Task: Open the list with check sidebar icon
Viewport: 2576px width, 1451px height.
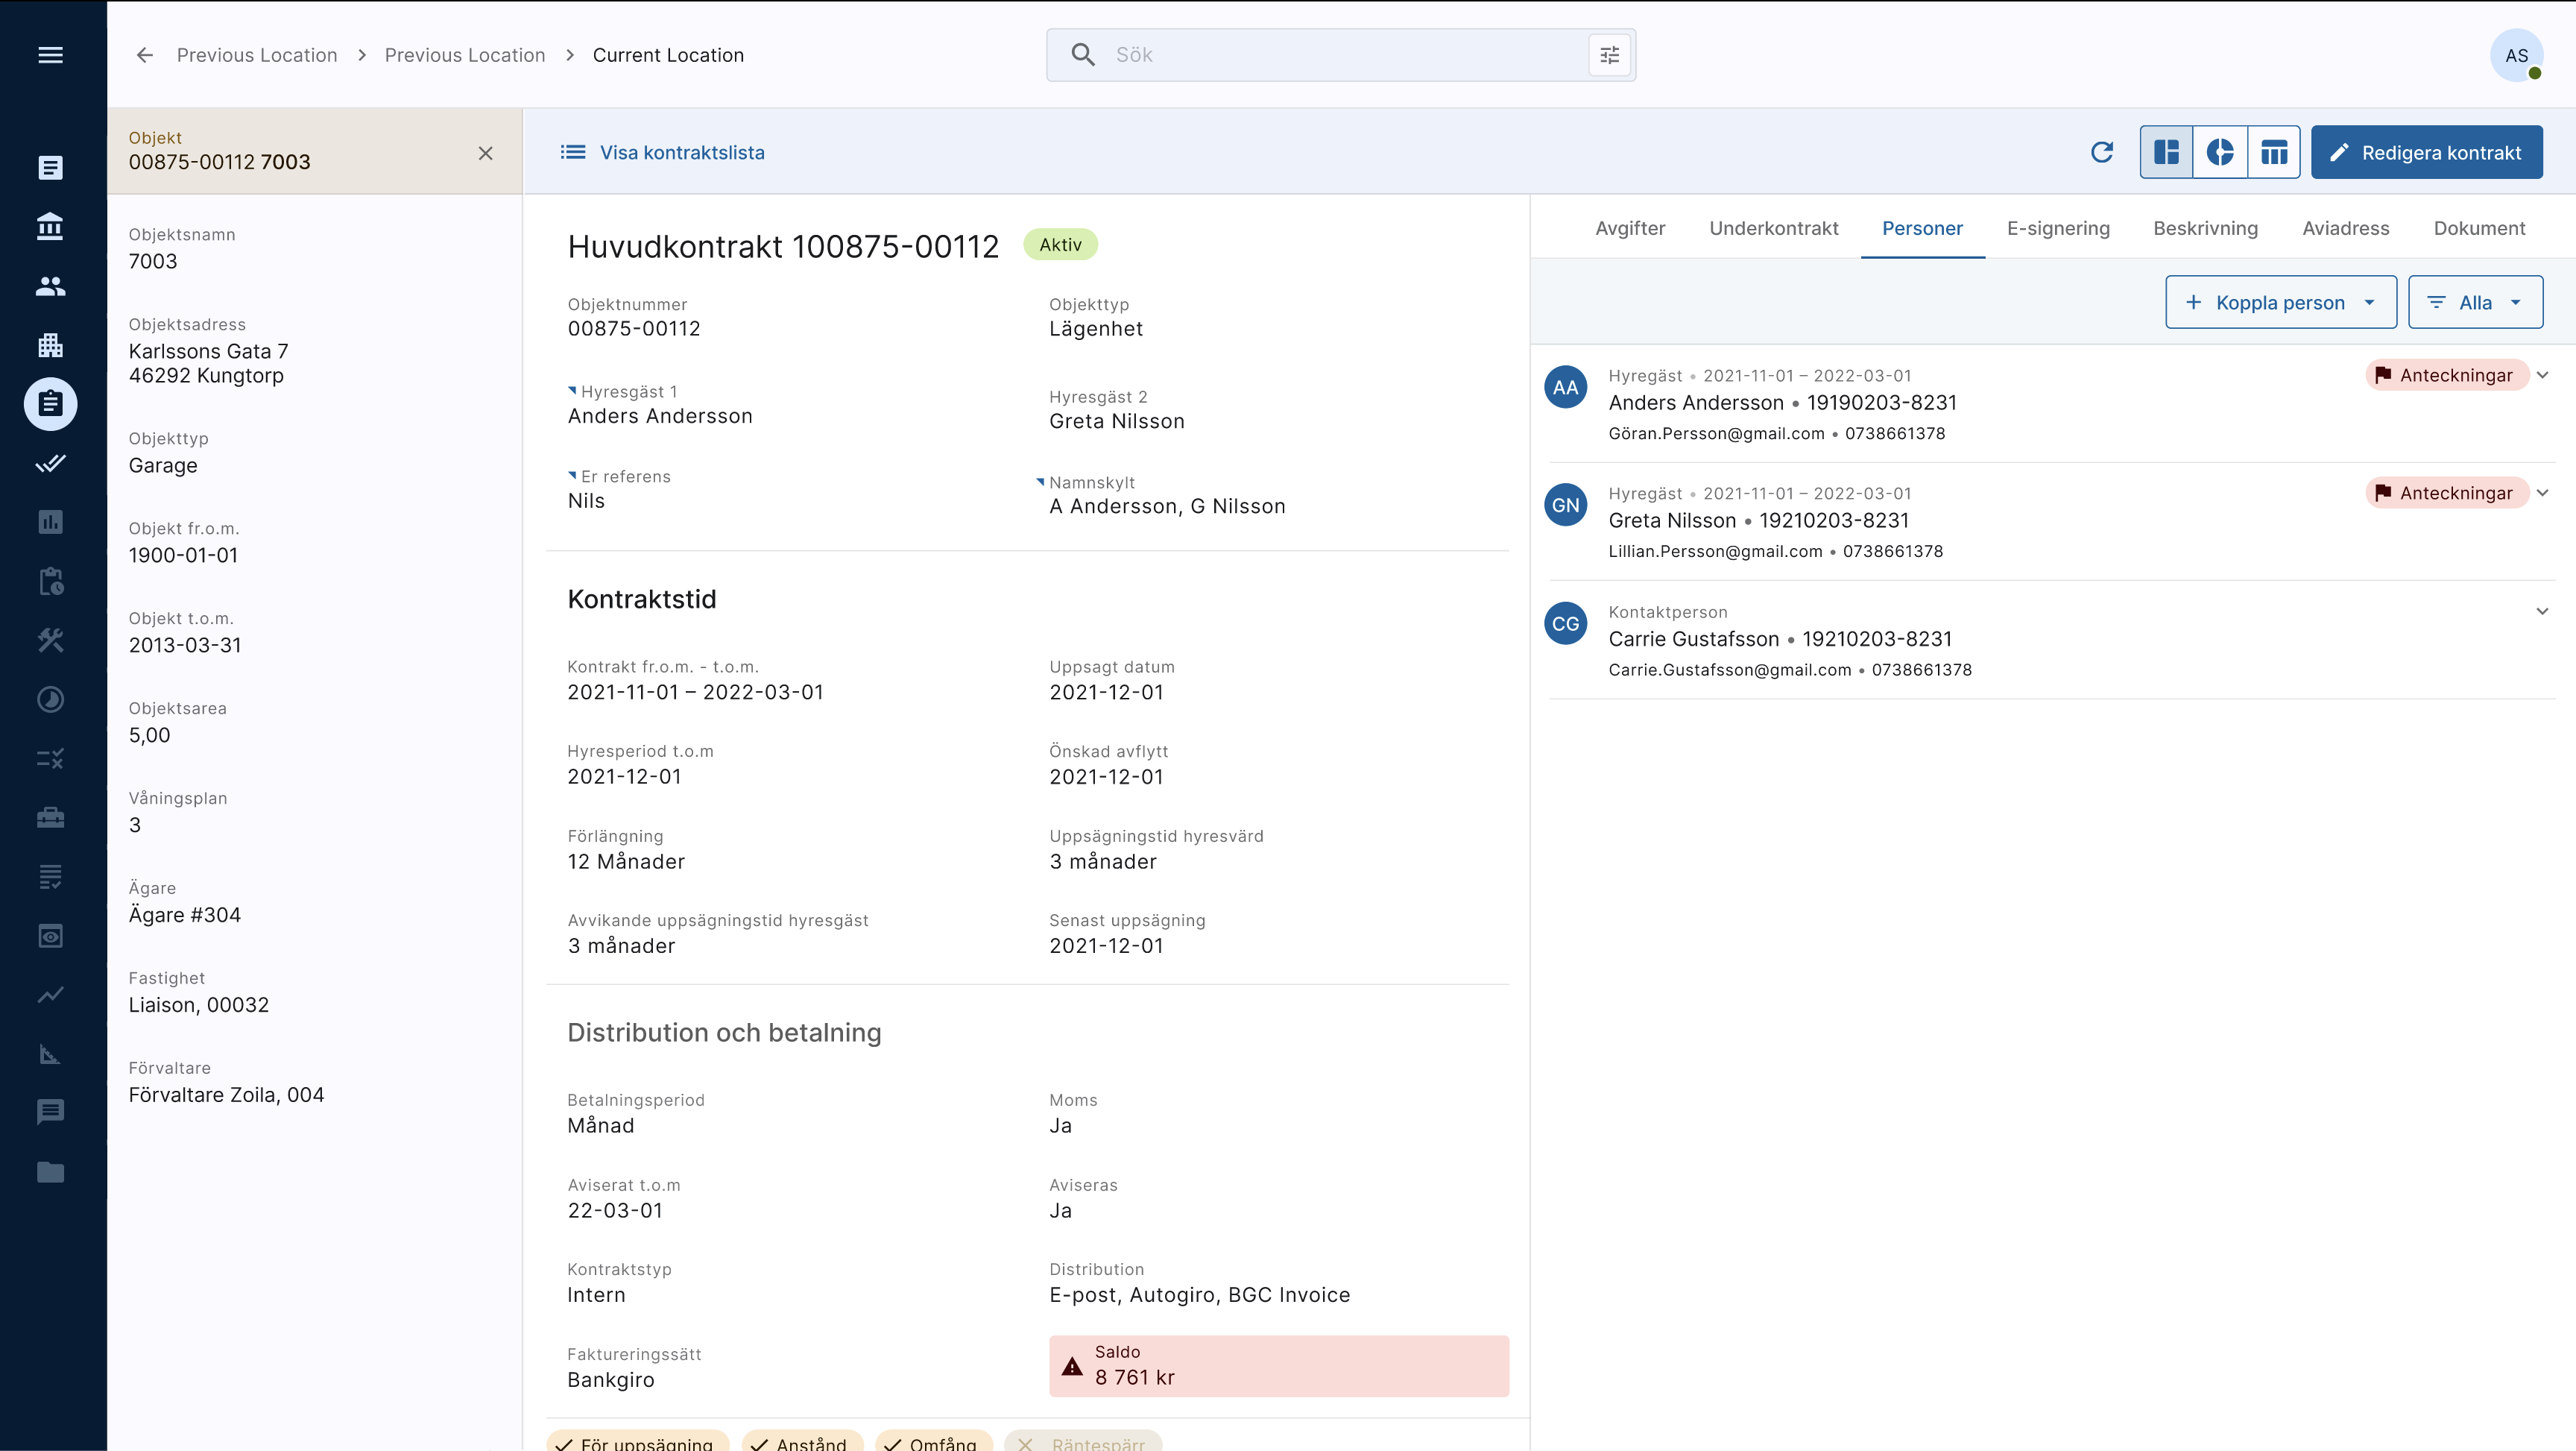Action: point(50,877)
